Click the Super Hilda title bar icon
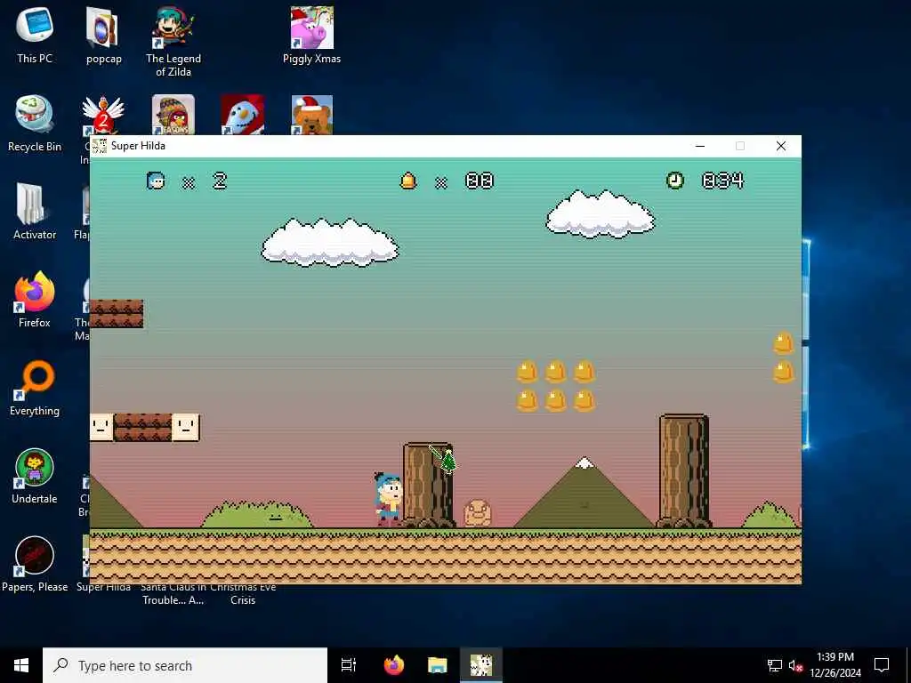Screen dimensions: 911x683 click(x=100, y=146)
